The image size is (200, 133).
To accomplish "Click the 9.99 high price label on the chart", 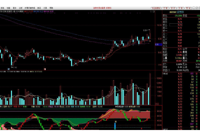I will (x=145, y=30).
